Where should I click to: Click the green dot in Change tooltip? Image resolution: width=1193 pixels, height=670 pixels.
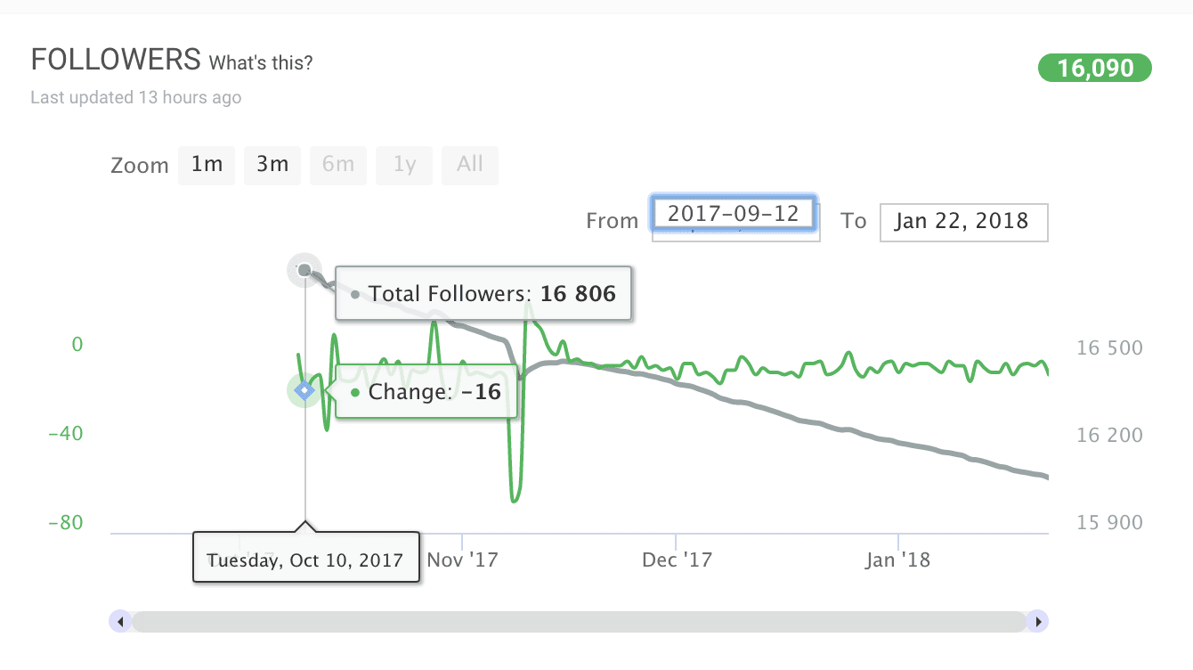[x=355, y=393]
